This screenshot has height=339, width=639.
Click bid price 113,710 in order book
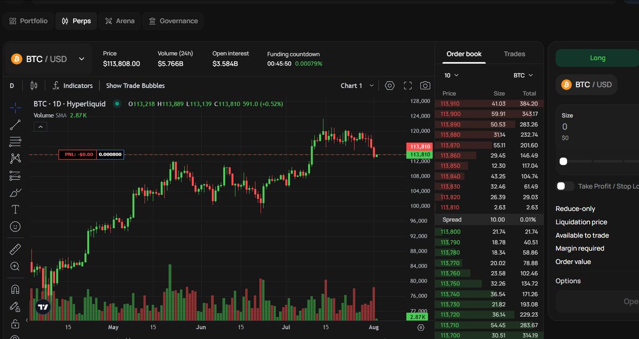[x=450, y=325]
